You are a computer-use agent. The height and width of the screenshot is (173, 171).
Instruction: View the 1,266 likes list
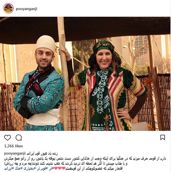[13, 146]
